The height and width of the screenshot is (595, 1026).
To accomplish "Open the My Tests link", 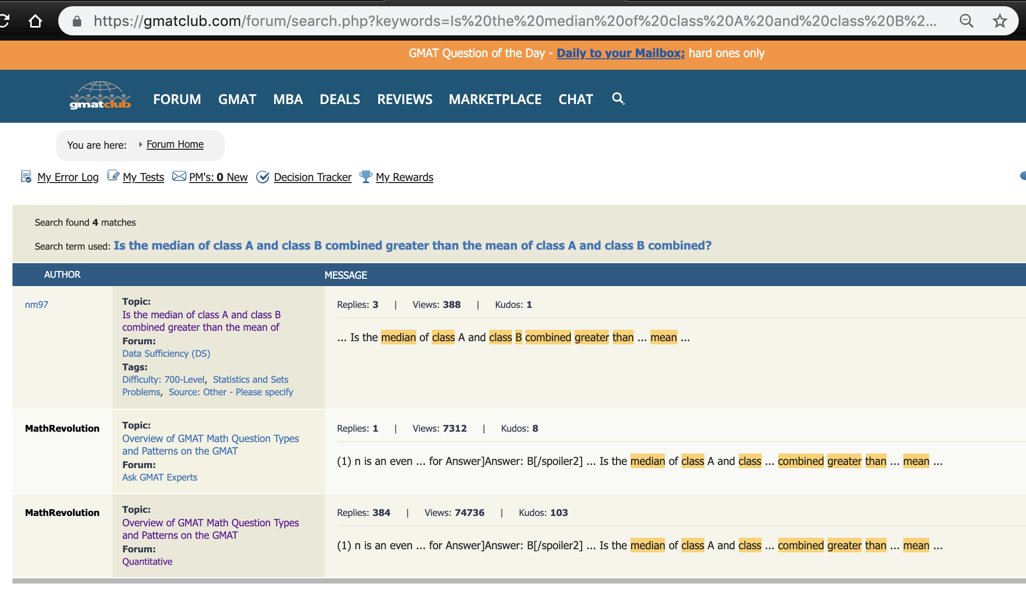I will pos(143,177).
